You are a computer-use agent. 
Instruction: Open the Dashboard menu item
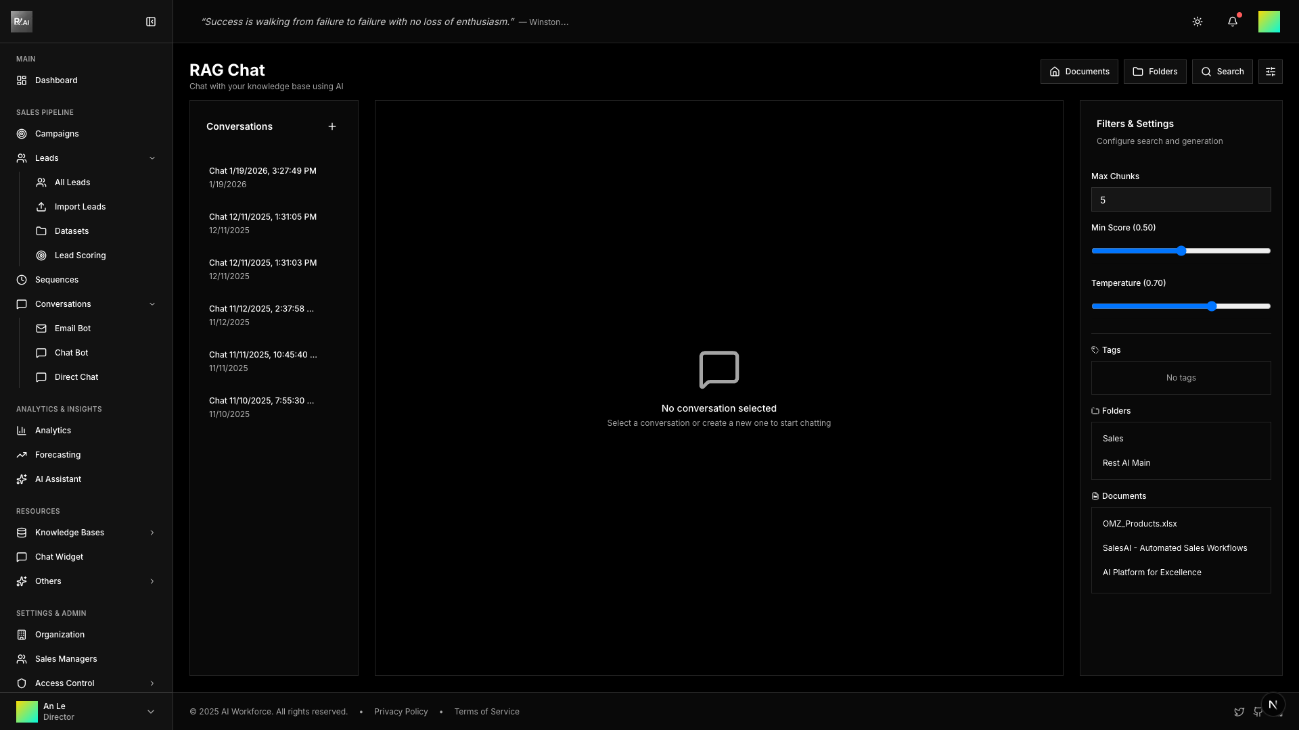(x=56, y=80)
